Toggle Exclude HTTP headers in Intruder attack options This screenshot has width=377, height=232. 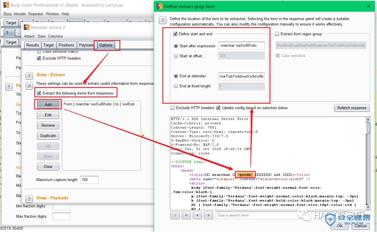point(39,58)
